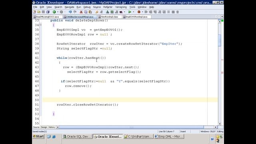Click the Save toolbar icon
The width and height of the screenshot is (256, 144).
tap(43, 12)
